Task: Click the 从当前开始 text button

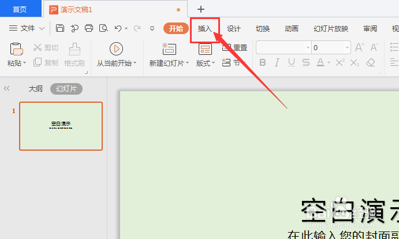Action: pos(114,63)
